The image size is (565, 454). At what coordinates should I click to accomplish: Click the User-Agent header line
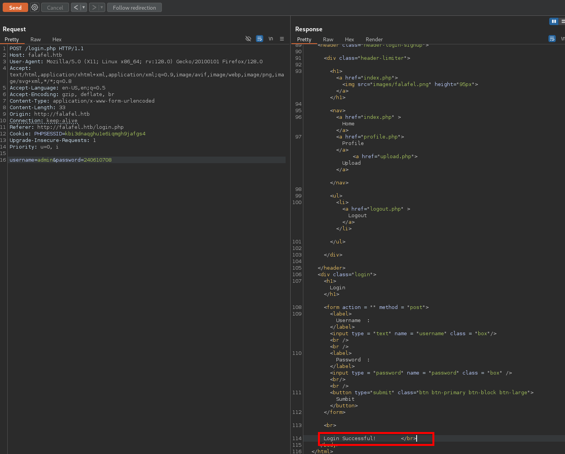tap(136, 61)
